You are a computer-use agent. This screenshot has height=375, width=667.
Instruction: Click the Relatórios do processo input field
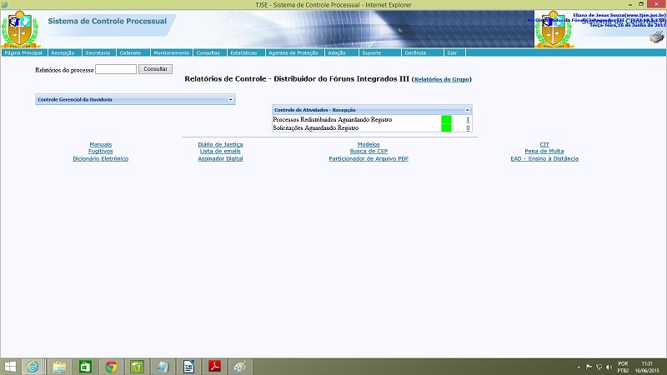tap(116, 69)
